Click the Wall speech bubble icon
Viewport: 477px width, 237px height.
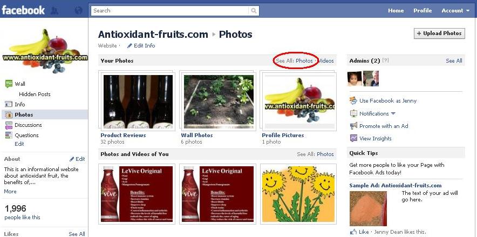9,84
